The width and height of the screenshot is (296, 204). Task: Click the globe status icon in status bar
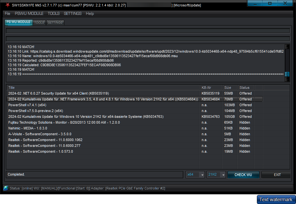[6, 188]
